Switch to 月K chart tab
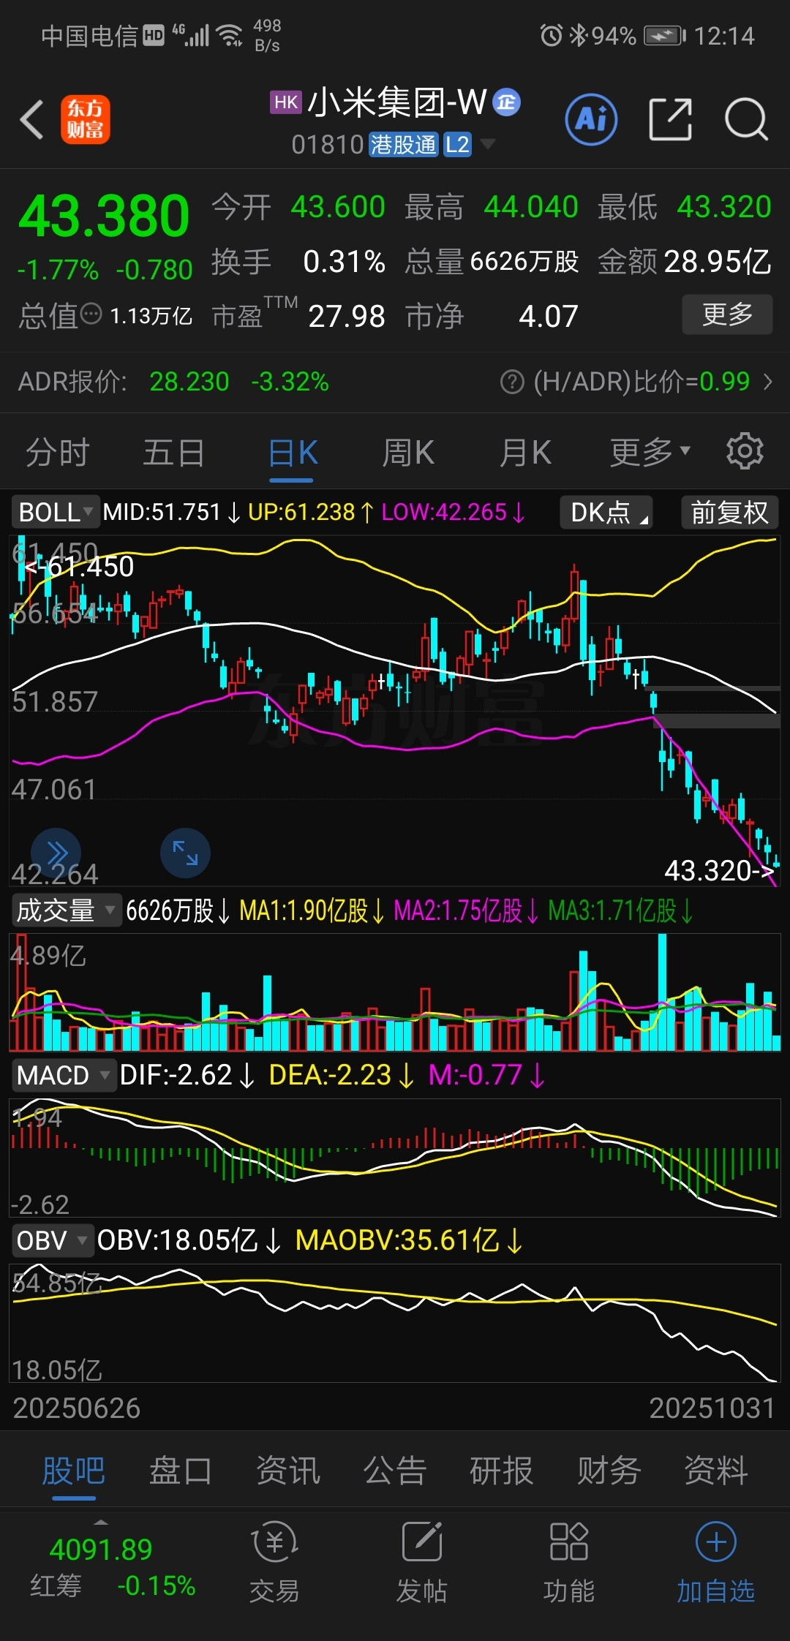The width and height of the screenshot is (790, 1641). tap(525, 453)
